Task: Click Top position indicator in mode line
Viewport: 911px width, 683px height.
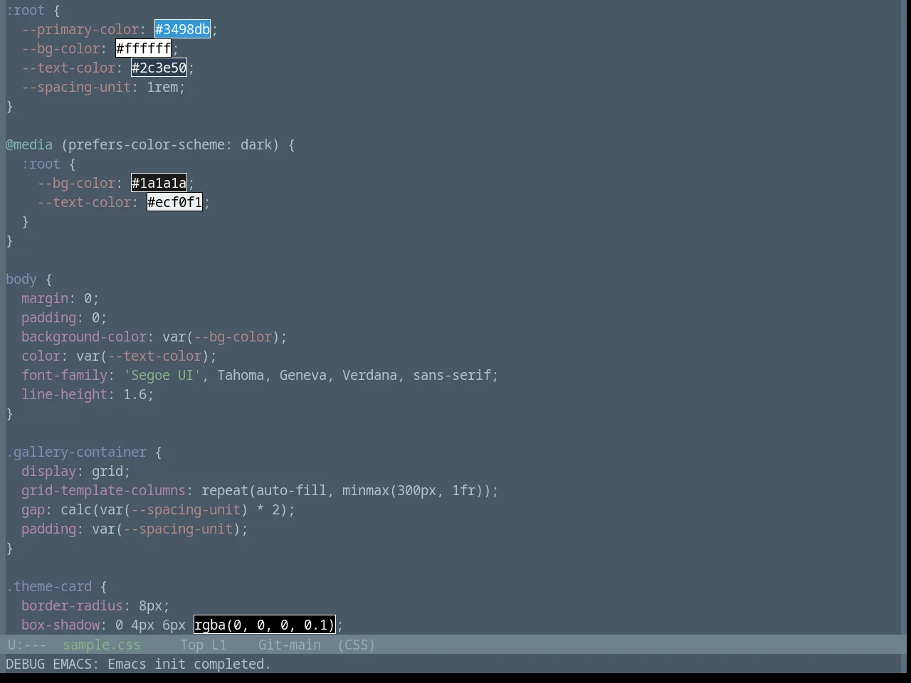Action: [x=191, y=645]
